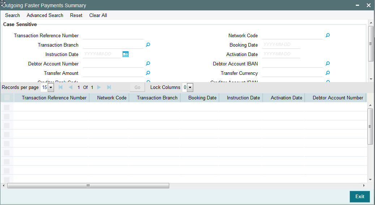Go to last page of results
Screen dimensions: 375x205
click(109, 87)
